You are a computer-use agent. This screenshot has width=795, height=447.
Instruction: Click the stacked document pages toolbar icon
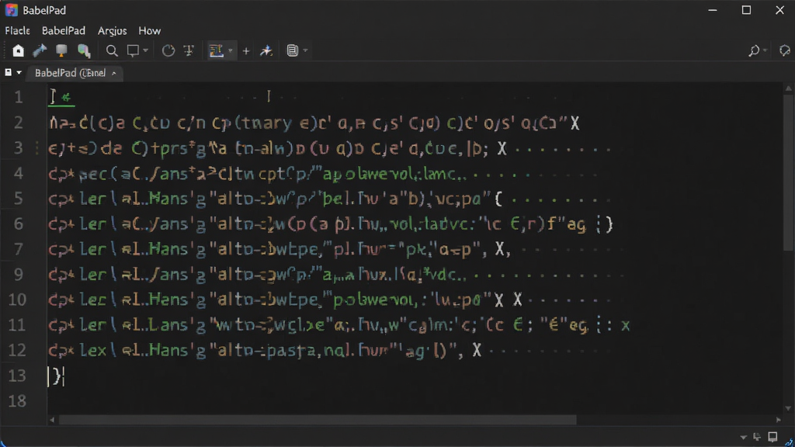click(293, 50)
